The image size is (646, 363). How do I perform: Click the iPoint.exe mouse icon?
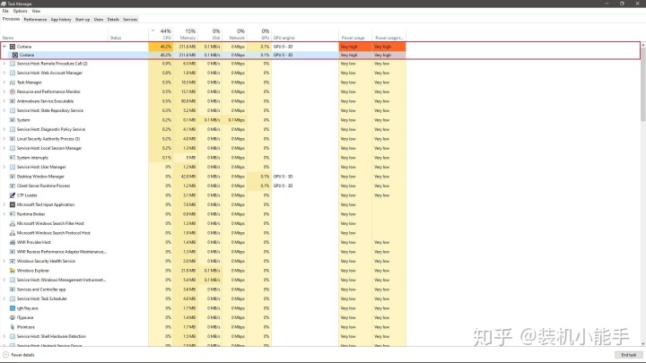pyautogui.click(x=13, y=327)
